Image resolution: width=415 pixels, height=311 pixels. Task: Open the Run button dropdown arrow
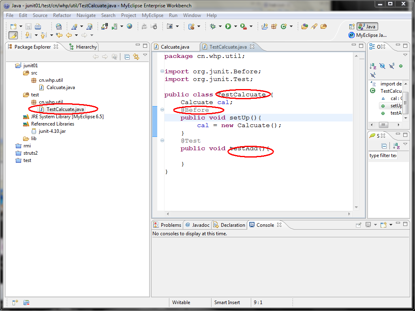(x=235, y=26)
